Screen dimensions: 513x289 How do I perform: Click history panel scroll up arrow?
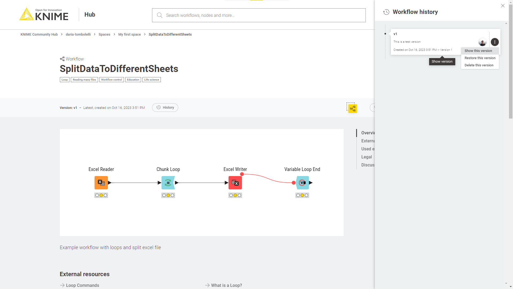click(x=506, y=24)
